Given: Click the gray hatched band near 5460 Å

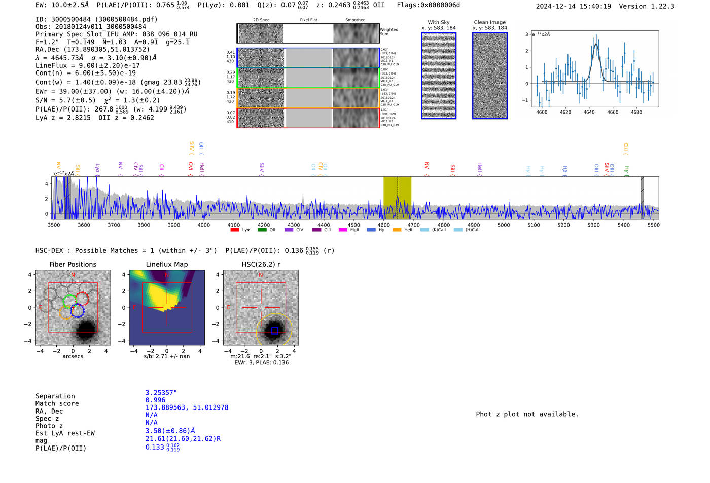Looking at the screenshot, I should click(642, 198).
